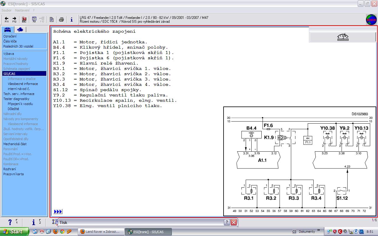
Task: Select Výbava in the sidebar
Action: point(9,54)
